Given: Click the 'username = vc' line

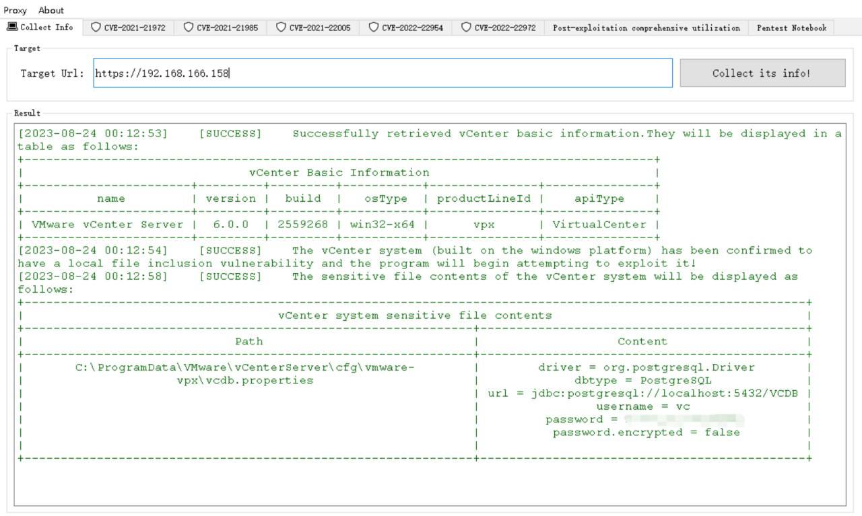Looking at the screenshot, I should 642,406.
